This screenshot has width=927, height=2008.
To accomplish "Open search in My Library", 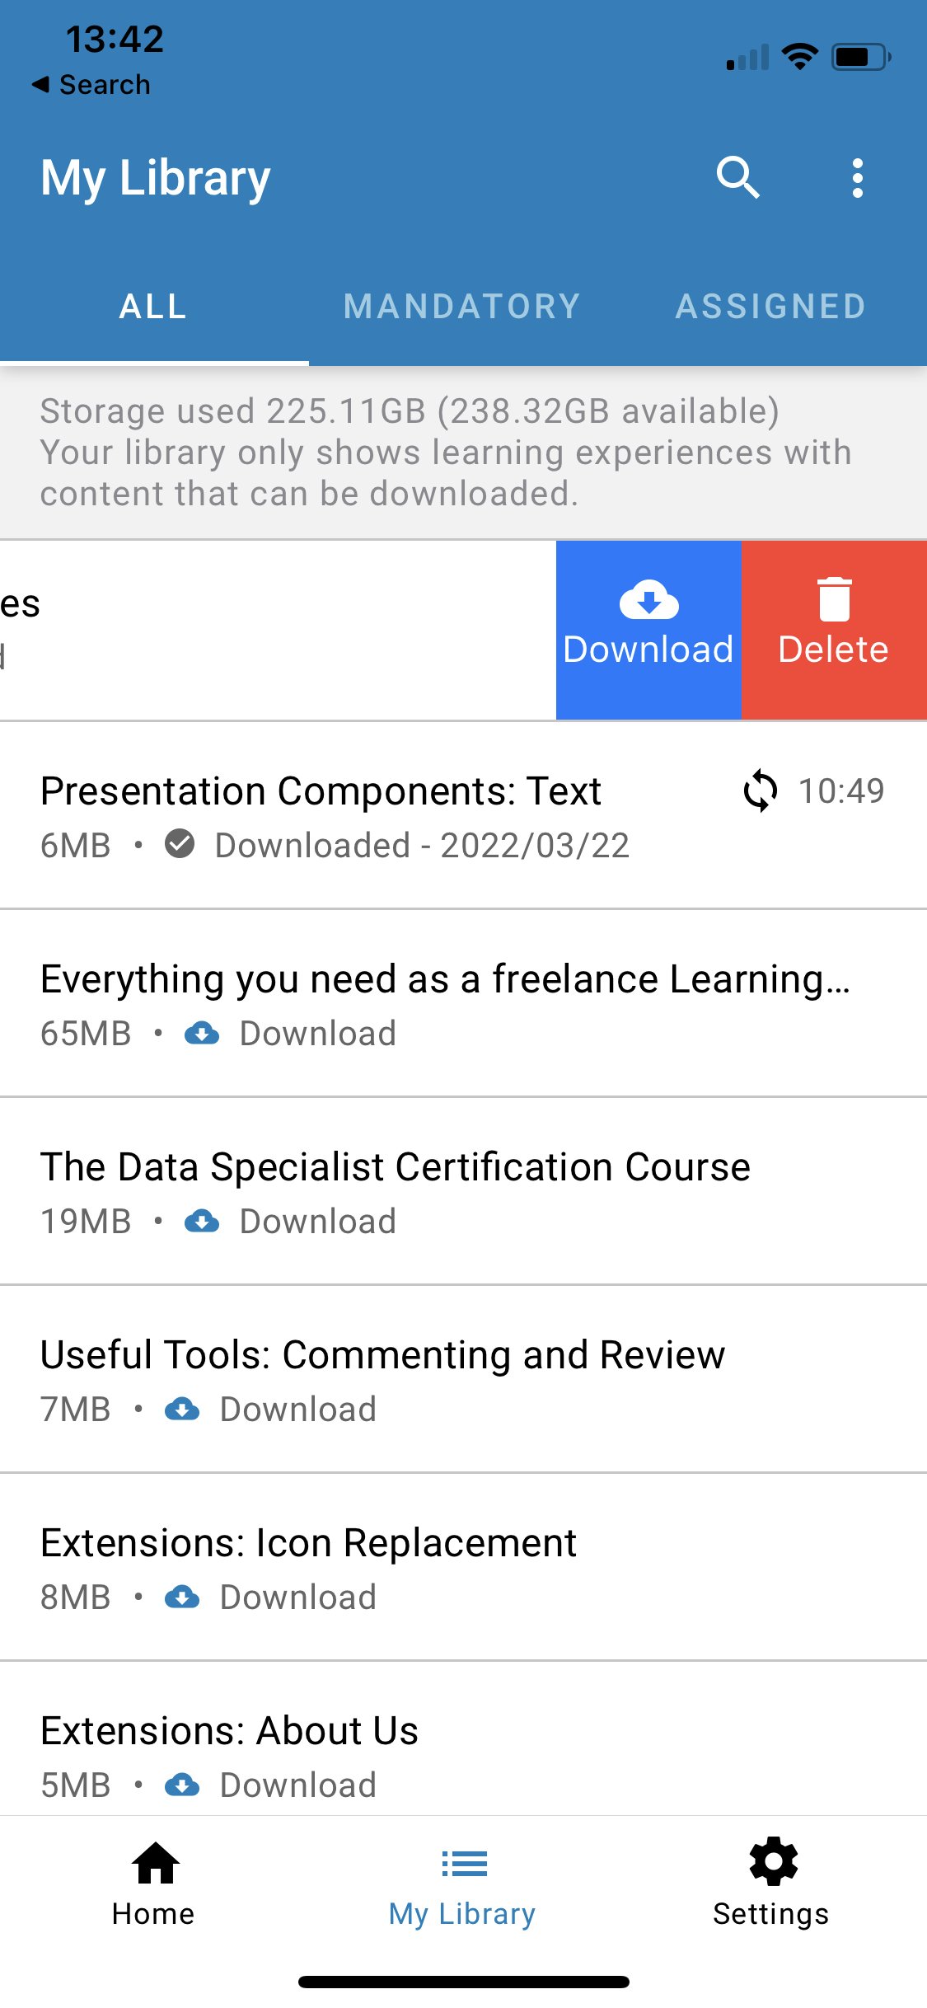I will [x=737, y=176].
